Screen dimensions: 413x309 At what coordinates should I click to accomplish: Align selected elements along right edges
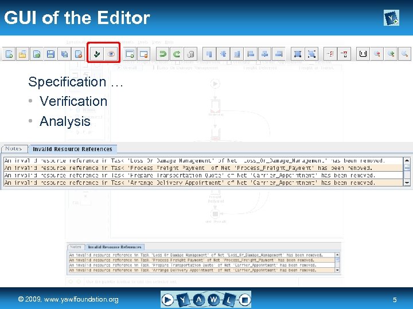[x=279, y=54]
